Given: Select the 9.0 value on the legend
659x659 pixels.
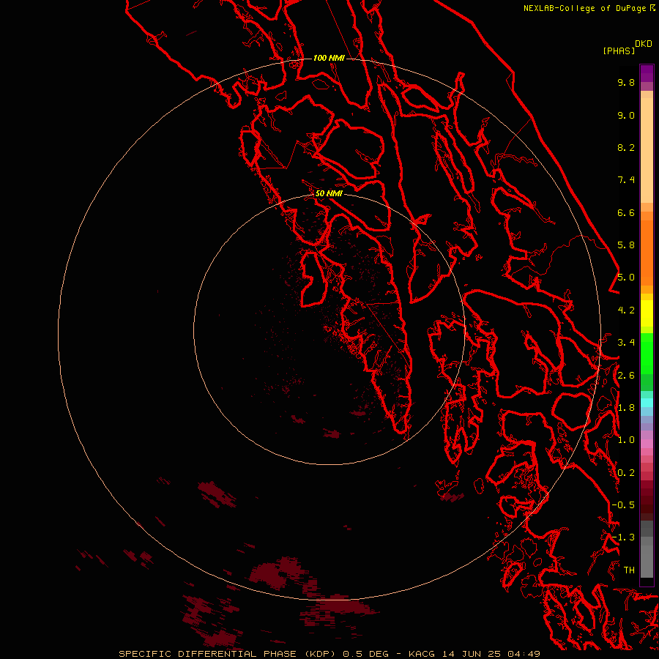Looking at the screenshot, I should [626, 115].
